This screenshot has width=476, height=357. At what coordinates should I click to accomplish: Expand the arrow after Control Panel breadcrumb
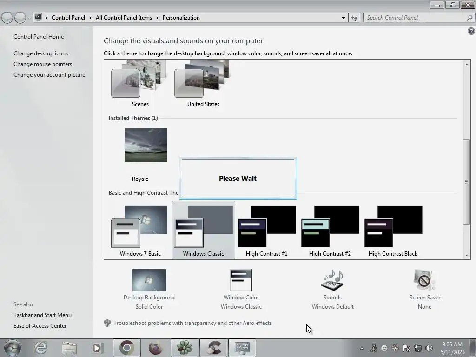click(x=91, y=18)
